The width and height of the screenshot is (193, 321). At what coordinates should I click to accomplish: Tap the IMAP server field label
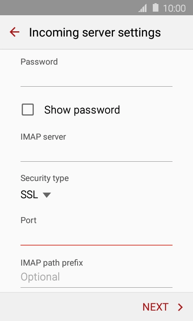coord(43,137)
